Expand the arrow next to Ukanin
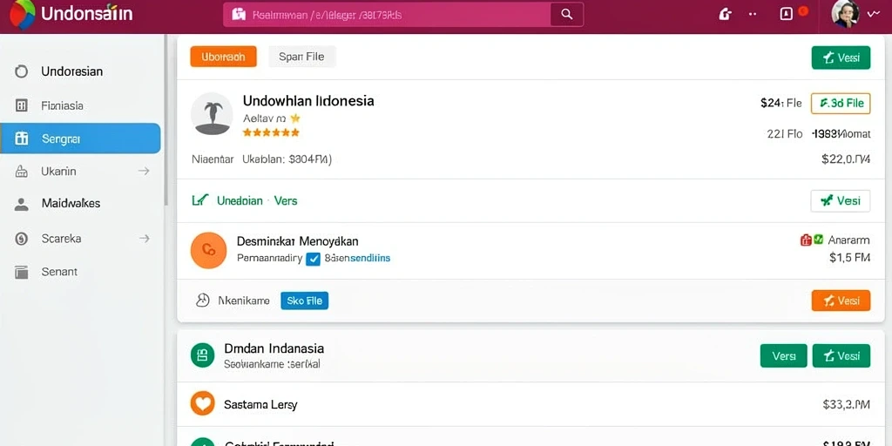The image size is (892, 446). tap(144, 171)
